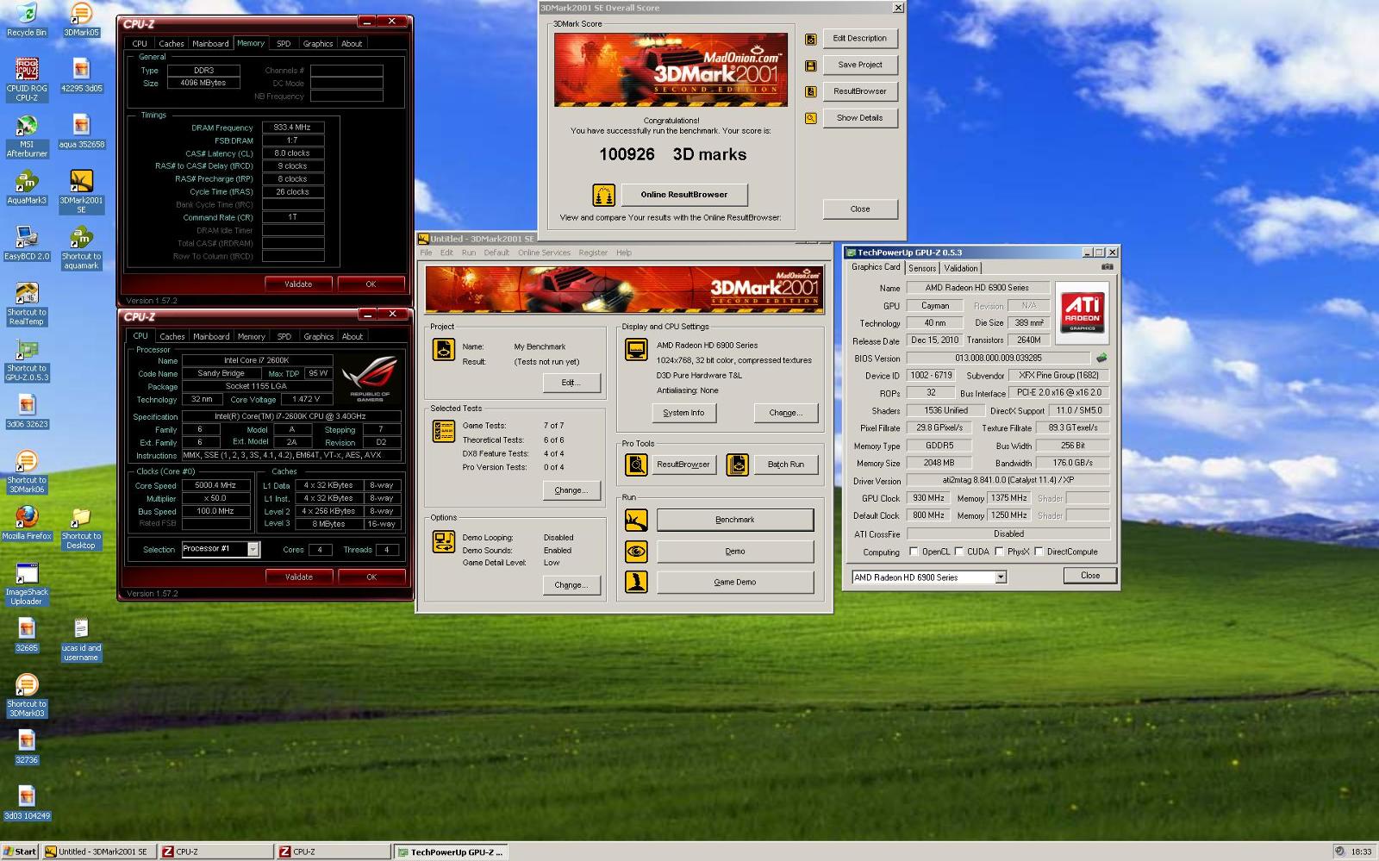
Task: Click the taskbar clock showing 18:33
Action: [1361, 852]
